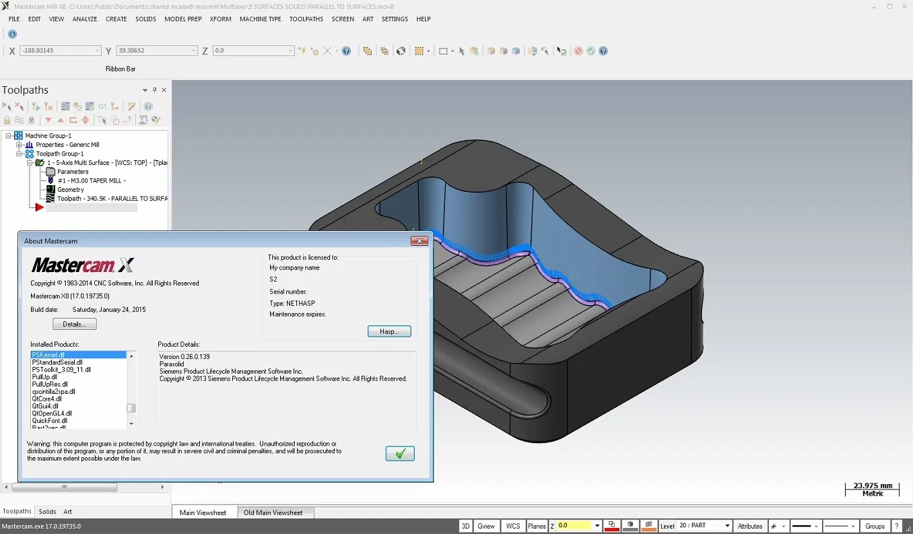Open the help icon beside AutoCursor
The image size is (913, 534).
[x=346, y=51]
